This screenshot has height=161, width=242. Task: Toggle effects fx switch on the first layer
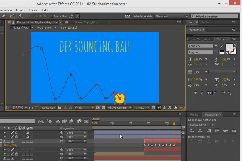coord(17,132)
